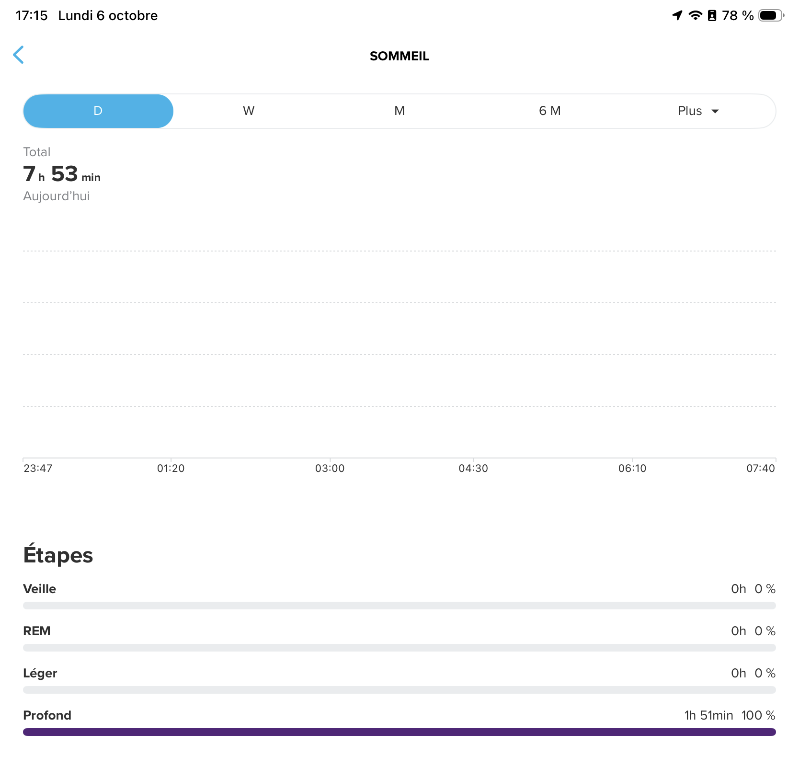This screenshot has width=799, height=767.
Task: Tap the blue back arrow
Action: click(19, 55)
